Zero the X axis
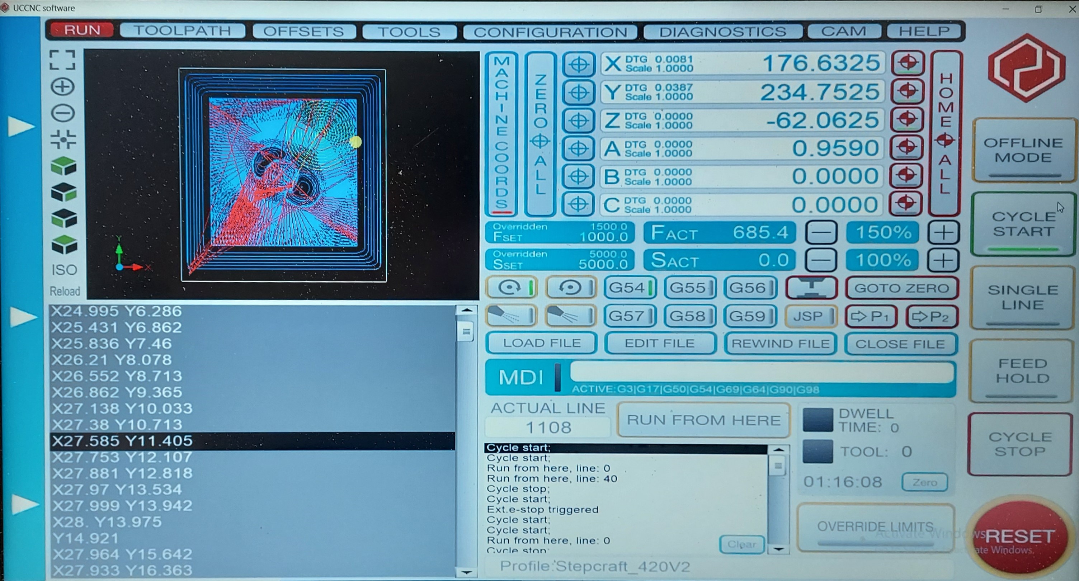 click(579, 65)
